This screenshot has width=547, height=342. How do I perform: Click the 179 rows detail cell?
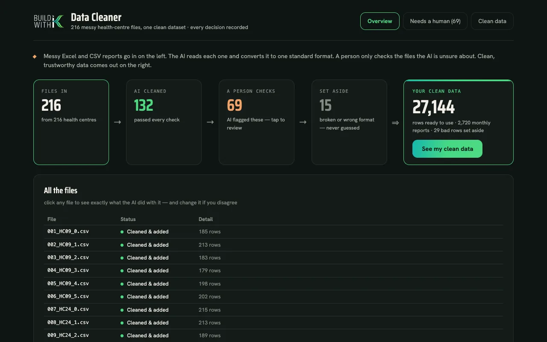point(209,271)
